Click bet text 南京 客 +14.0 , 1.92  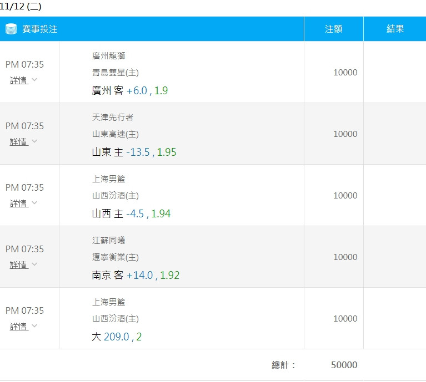(x=136, y=275)
